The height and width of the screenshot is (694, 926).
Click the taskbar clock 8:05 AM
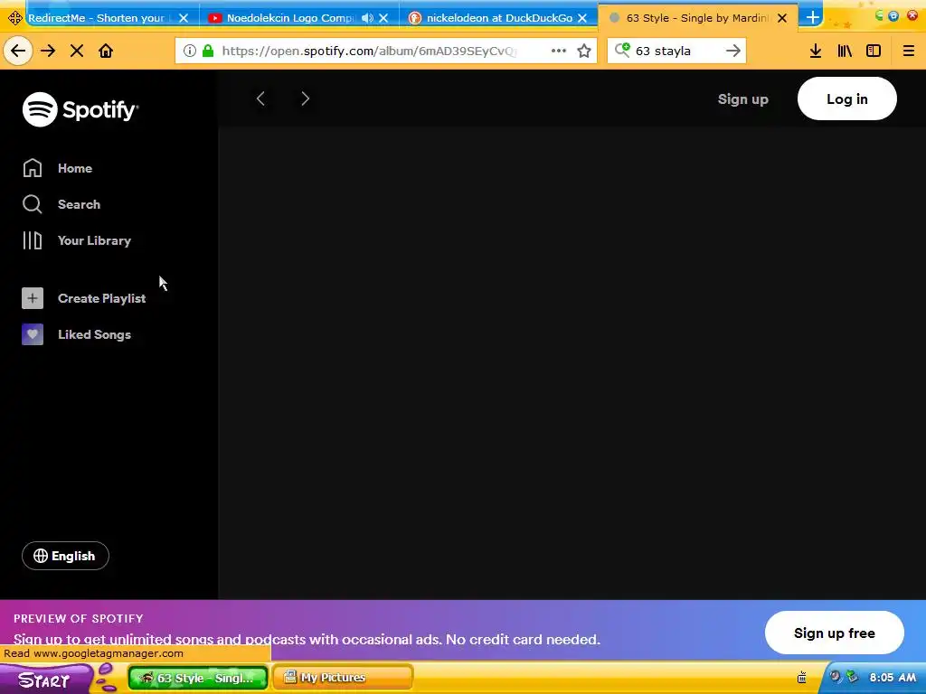[x=893, y=678]
